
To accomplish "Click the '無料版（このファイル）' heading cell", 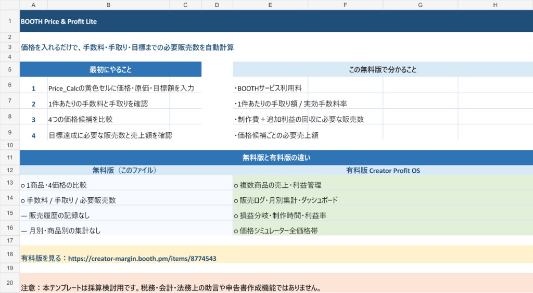I will pos(126,170).
